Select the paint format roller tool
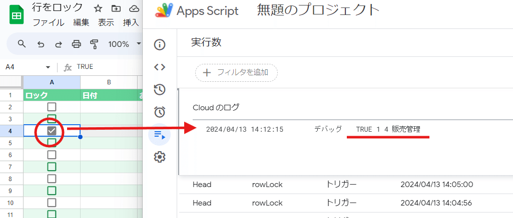 94,44
